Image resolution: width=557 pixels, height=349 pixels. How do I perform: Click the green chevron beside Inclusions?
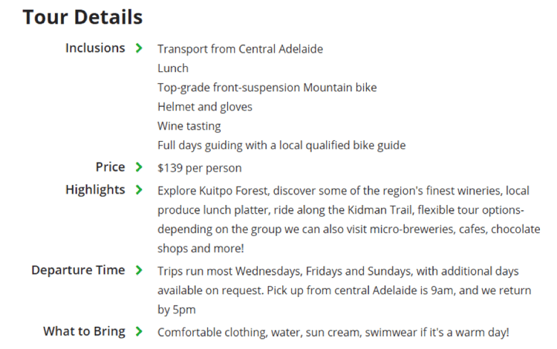(x=138, y=48)
